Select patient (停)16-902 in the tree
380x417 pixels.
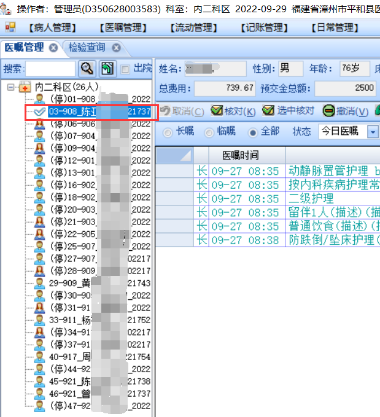point(101,185)
